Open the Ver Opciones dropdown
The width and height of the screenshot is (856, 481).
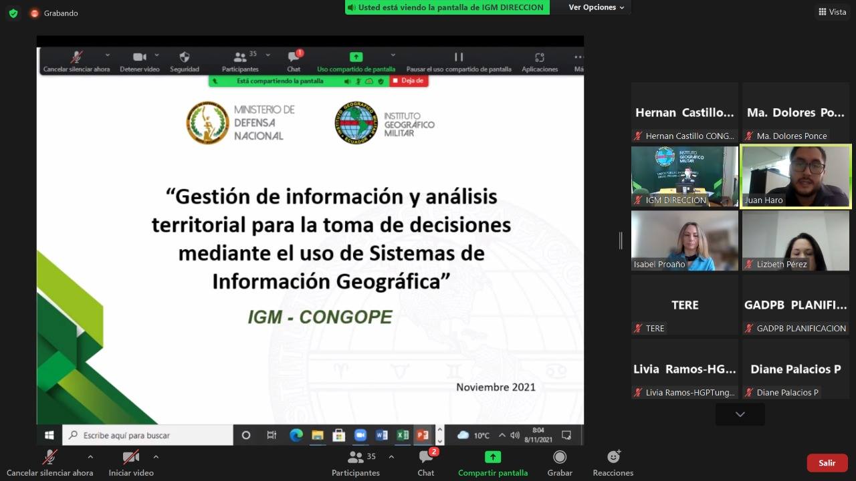click(596, 7)
